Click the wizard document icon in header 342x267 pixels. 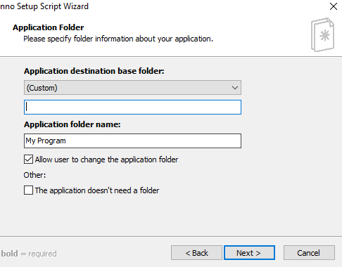point(322,34)
